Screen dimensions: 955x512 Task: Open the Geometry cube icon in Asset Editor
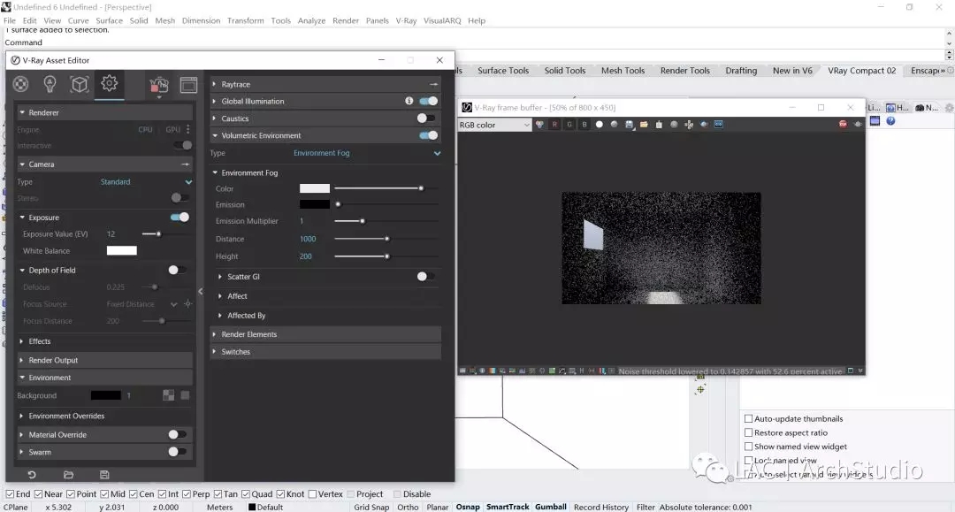pos(80,84)
